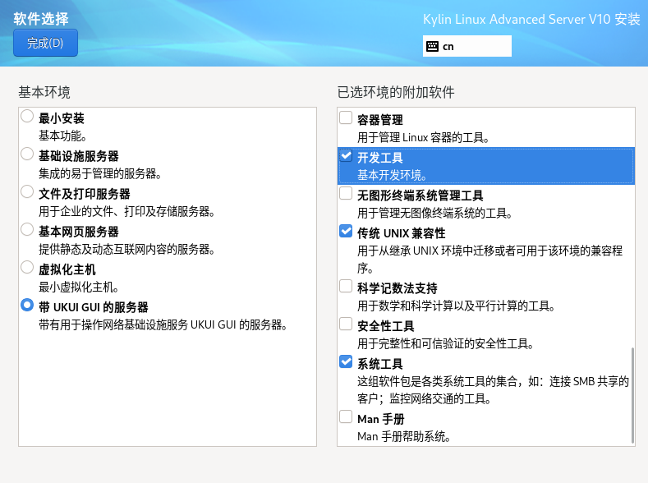Enable the 科学记数法支持 checkbox
The width and height of the screenshot is (648, 483).
click(x=346, y=286)
